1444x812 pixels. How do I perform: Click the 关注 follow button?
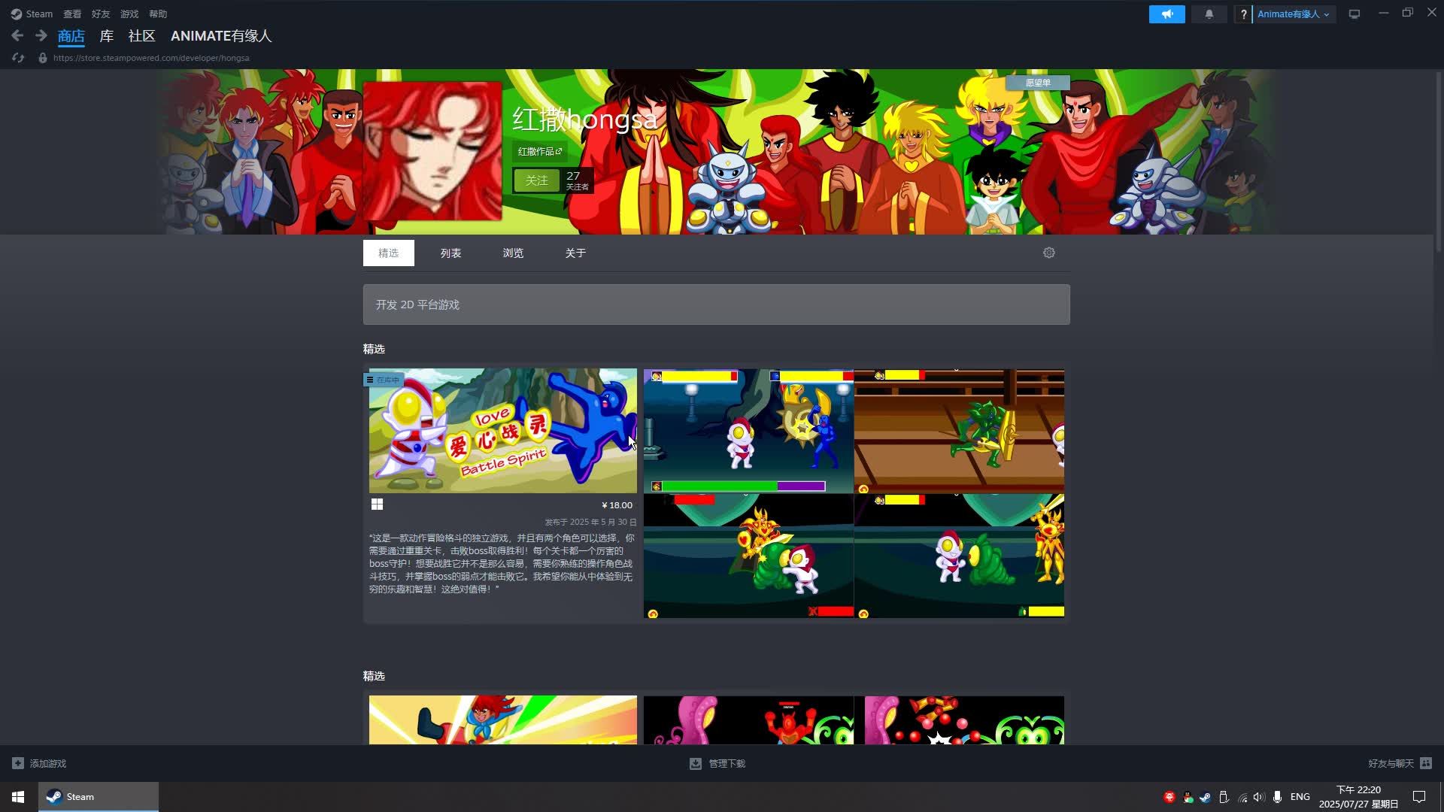coord(537,180)
